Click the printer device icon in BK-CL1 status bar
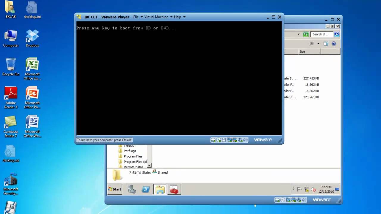381x214 pixels. (x=235, y=140)
